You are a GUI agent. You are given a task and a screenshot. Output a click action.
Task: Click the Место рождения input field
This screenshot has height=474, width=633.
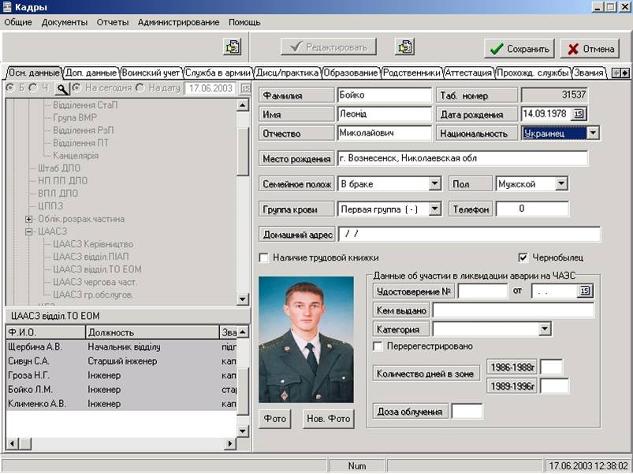tap(462, 158)
